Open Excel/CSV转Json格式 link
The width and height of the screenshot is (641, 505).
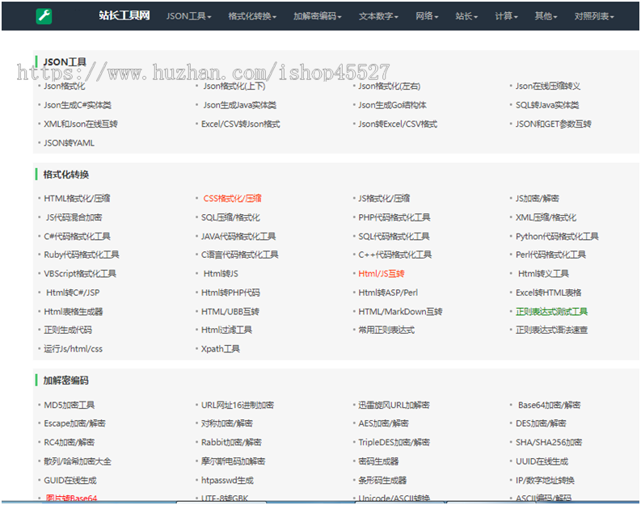pos(240,124)
